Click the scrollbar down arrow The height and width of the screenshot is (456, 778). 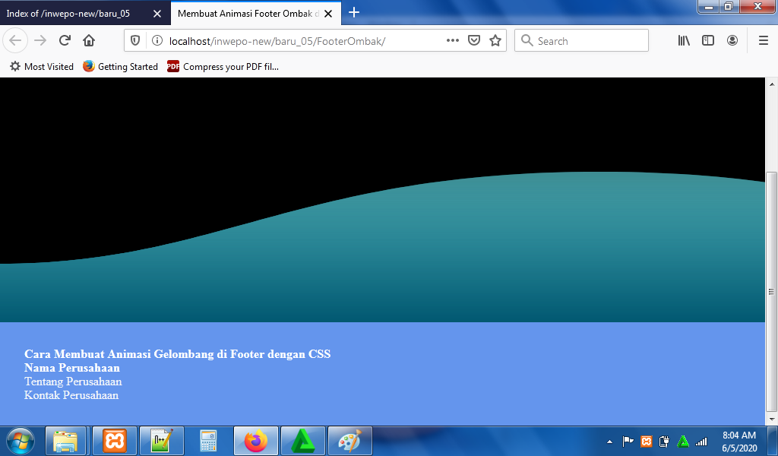coord(772,420)
